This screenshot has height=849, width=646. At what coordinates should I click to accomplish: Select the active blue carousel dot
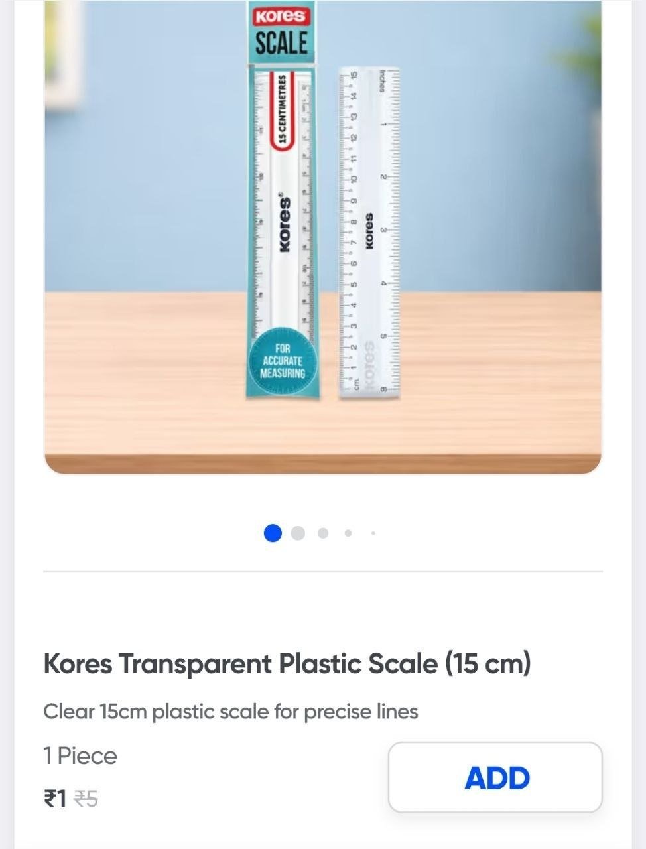273,533
